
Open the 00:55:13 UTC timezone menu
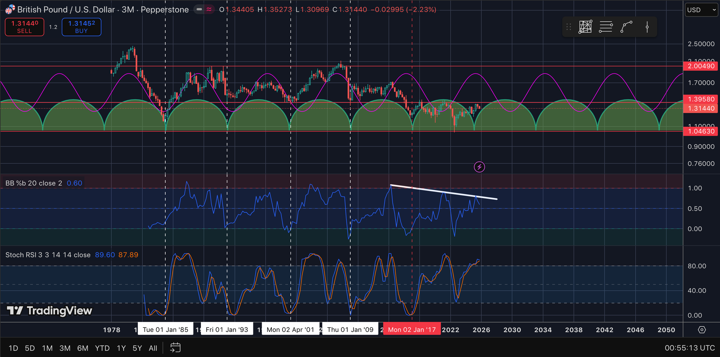[x=689, y=348]
